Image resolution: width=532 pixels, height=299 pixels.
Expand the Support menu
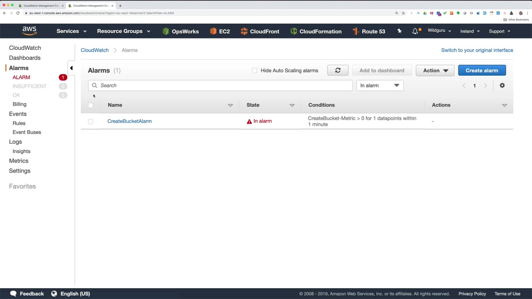coord(500,31)
